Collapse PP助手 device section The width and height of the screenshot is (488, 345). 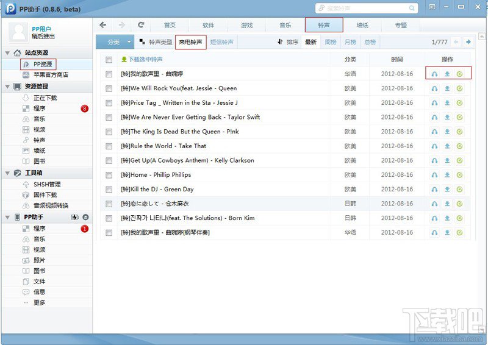7,217
